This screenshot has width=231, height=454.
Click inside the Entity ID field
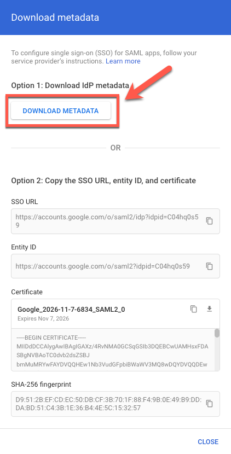pyautogui.click(x=116, y=266)
